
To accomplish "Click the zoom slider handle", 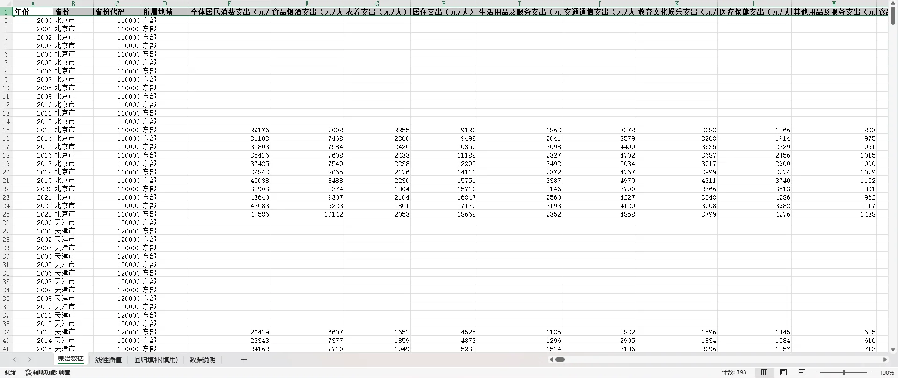I will [844, 373].
